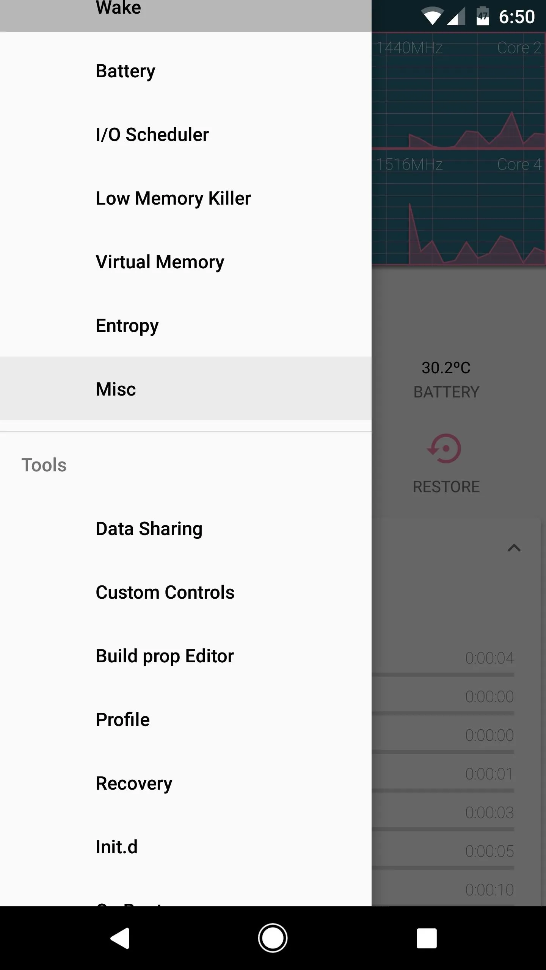Select the highlighted Misc item
The height and width of the screenshot is (970, 546).
pyautogui.click(x=116, y=389)
